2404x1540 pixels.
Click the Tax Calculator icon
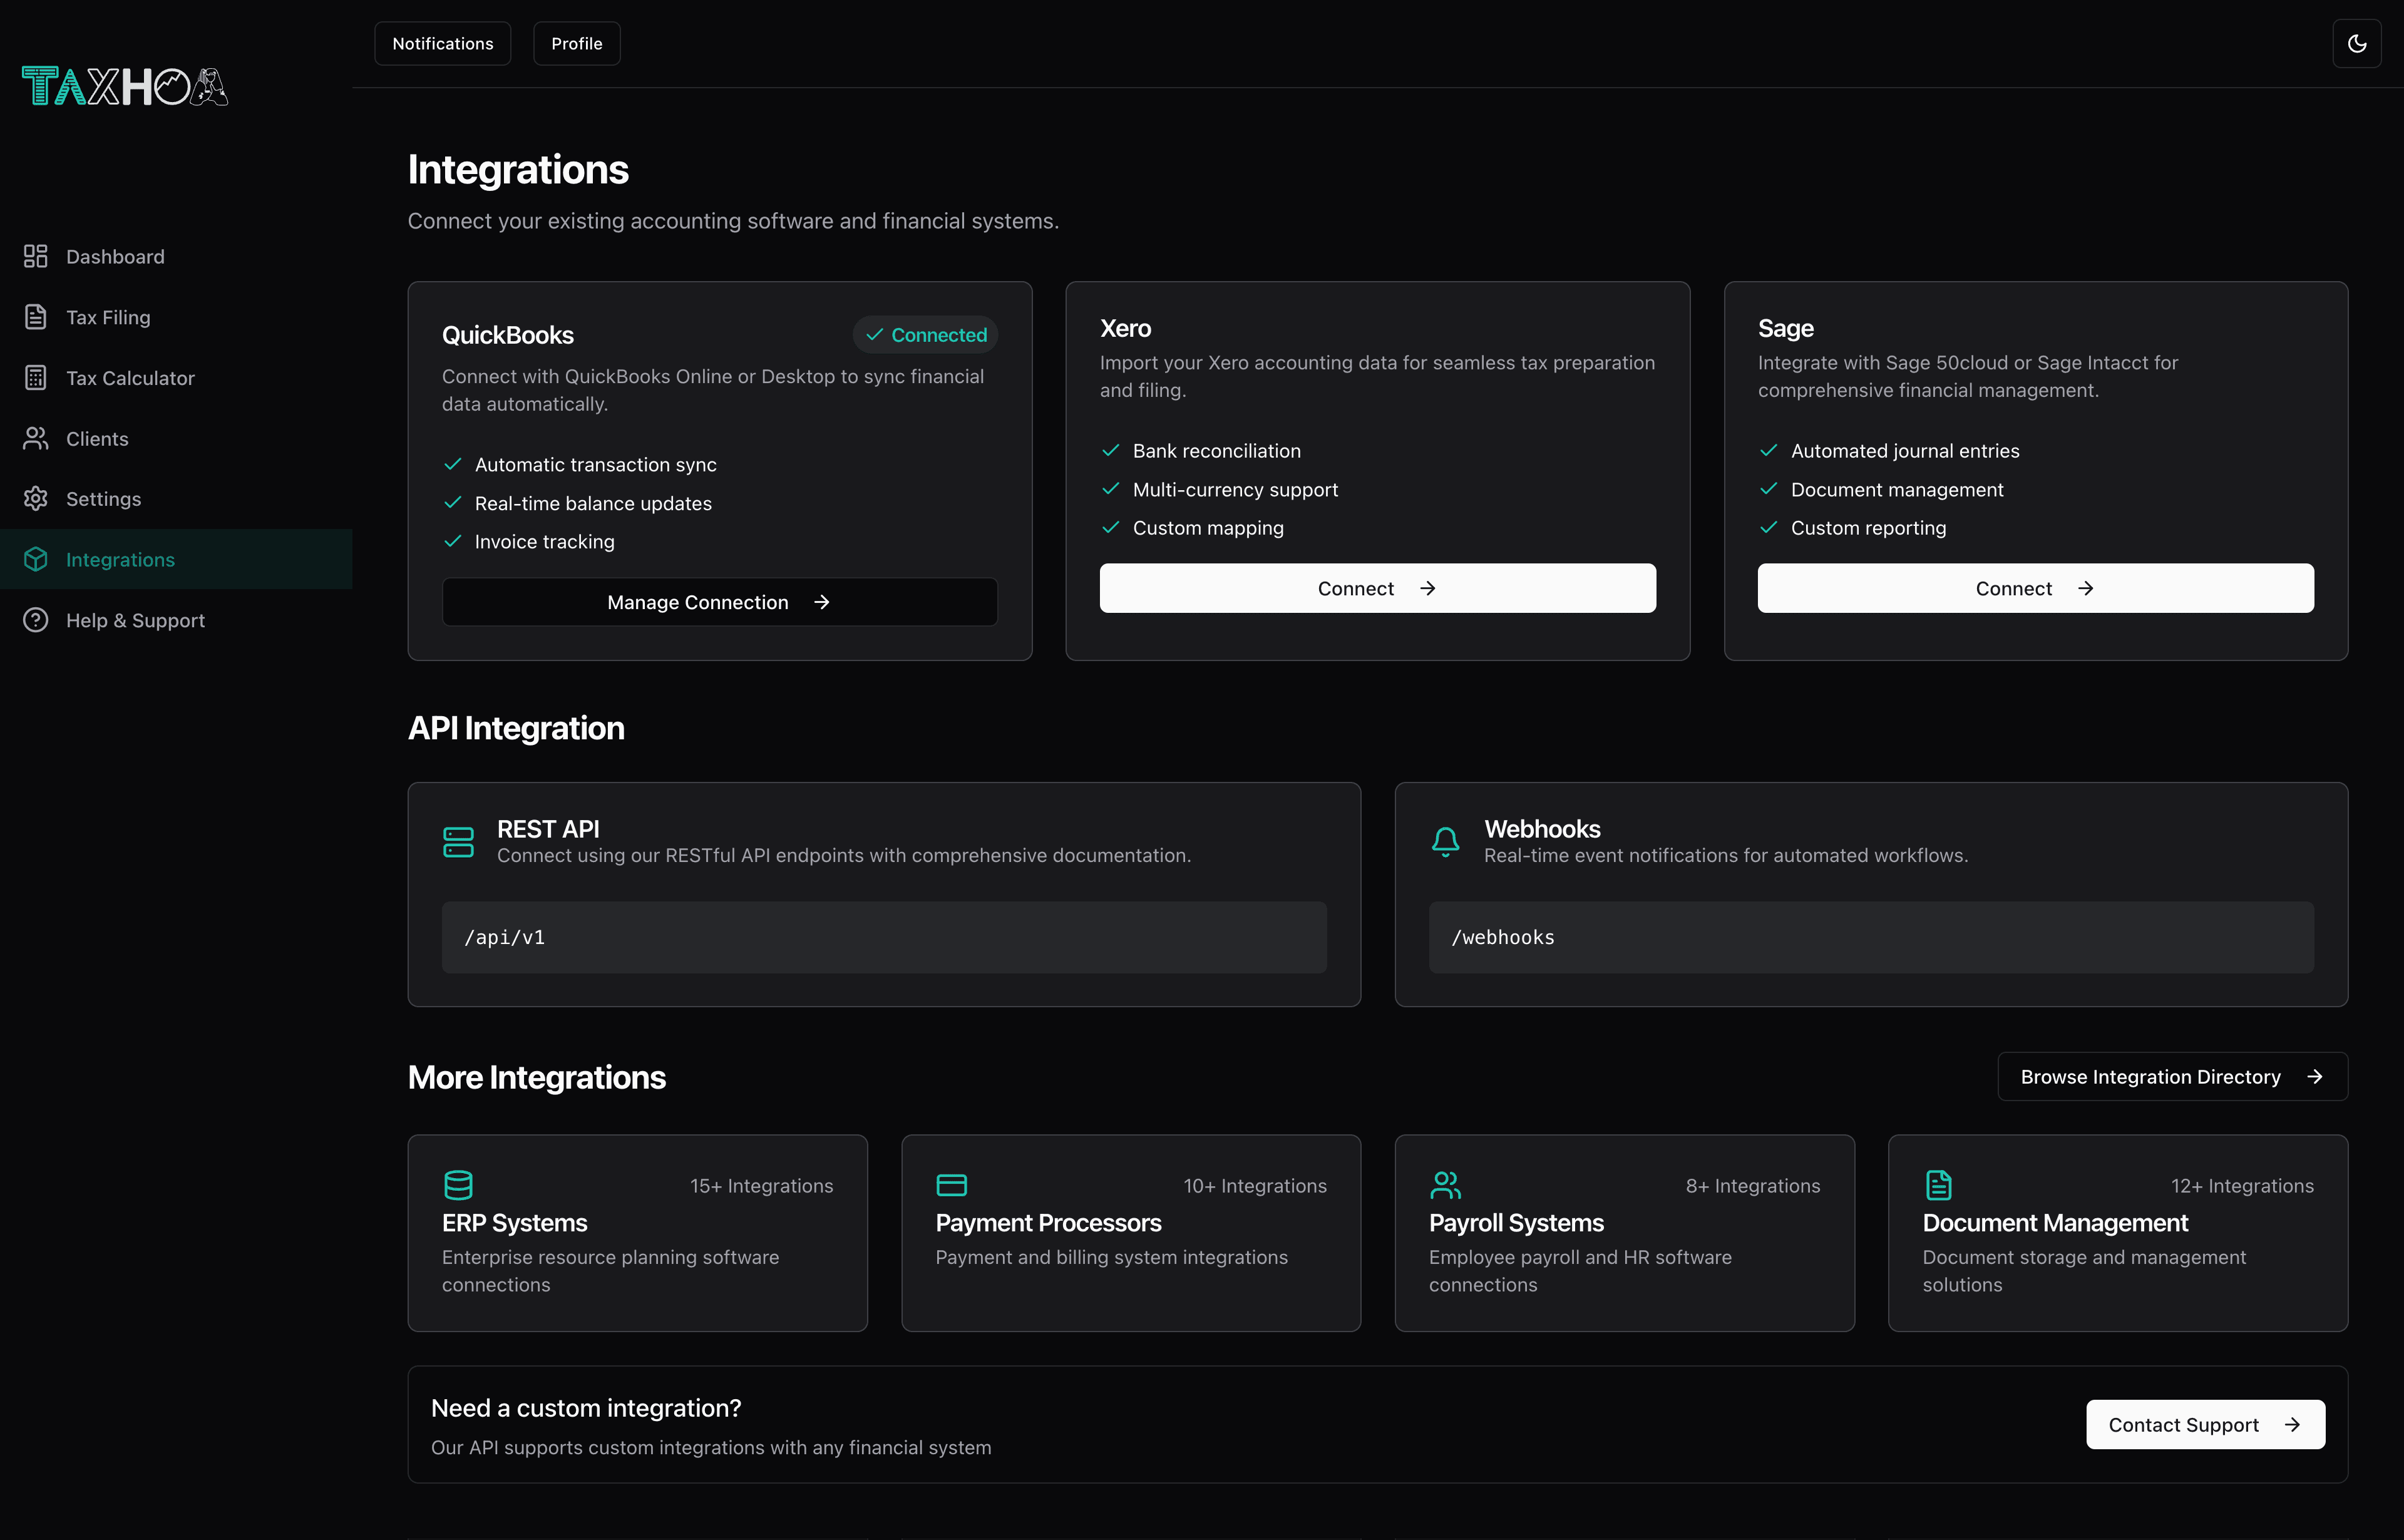pyautogui.click(x=36, y=378)
